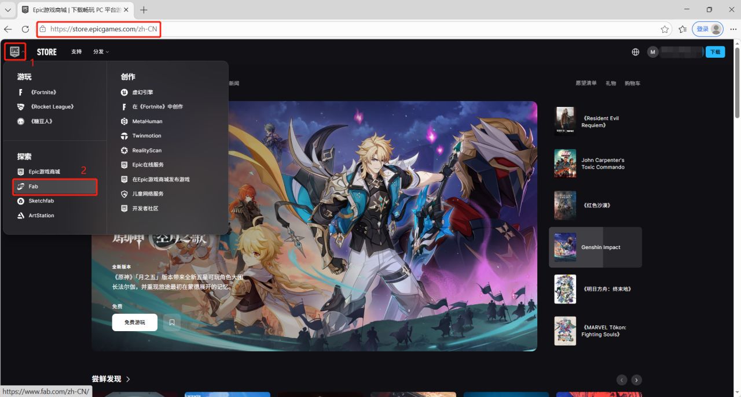
Task: Click the Rocket League icon
Action: tap(21, 107)
